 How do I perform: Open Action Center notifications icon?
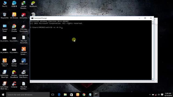[162, 95]
